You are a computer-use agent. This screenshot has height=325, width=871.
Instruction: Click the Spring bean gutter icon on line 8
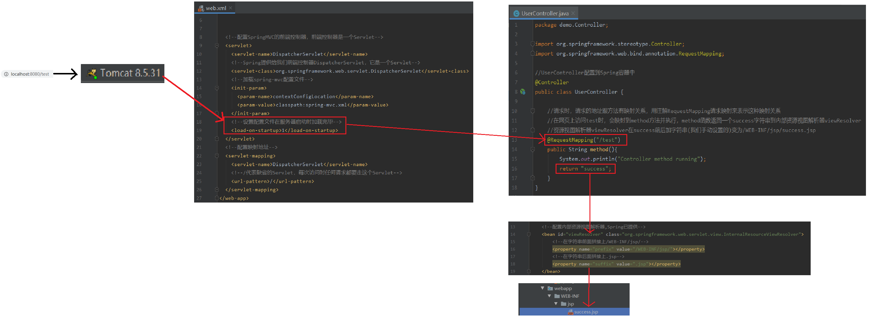coord(523,92)
